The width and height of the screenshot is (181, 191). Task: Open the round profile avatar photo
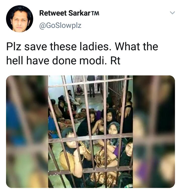tap(20, 19)
